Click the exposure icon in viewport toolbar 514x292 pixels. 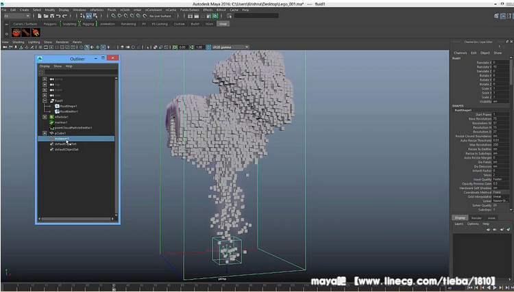tap(175, 47)
